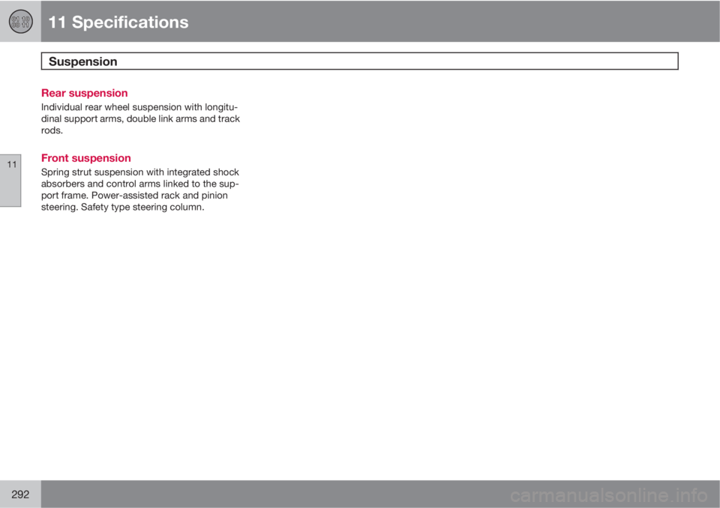Select the 'Front suspension' heading
720x508 pixels.
[x=85, y=158]
